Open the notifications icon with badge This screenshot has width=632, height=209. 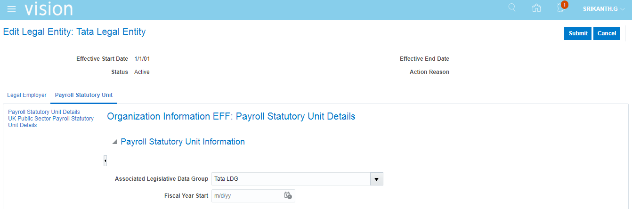coord(561,8)
